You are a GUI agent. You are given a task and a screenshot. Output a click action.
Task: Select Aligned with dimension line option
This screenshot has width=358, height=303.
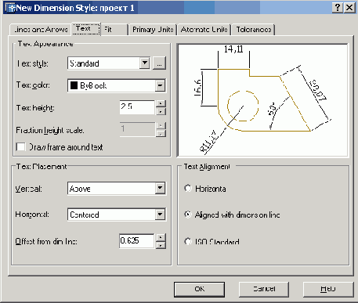click(188, 215)
